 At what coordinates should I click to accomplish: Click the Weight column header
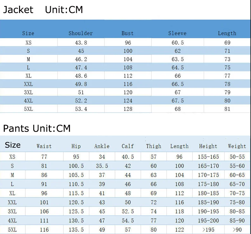[x=237, y=146]
